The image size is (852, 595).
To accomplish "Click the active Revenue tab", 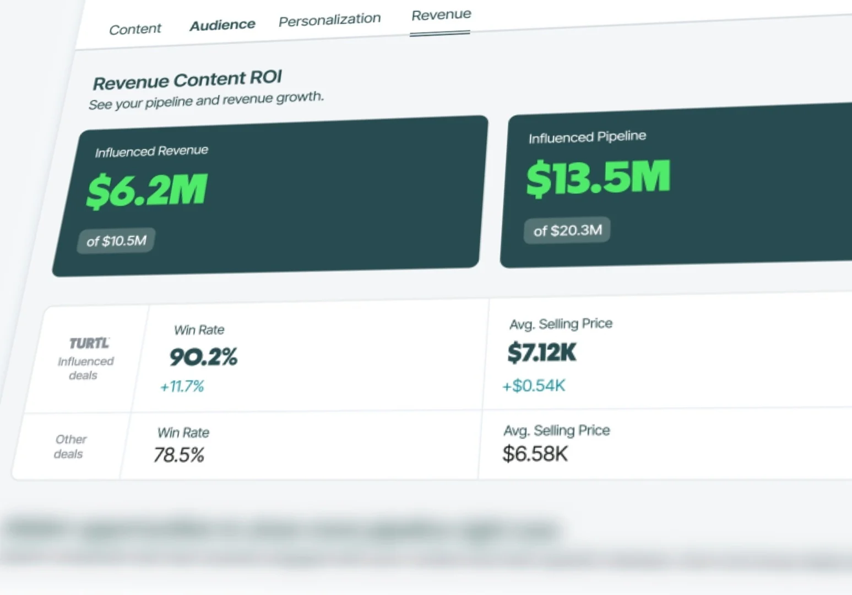I will click(x=441, y=15).
